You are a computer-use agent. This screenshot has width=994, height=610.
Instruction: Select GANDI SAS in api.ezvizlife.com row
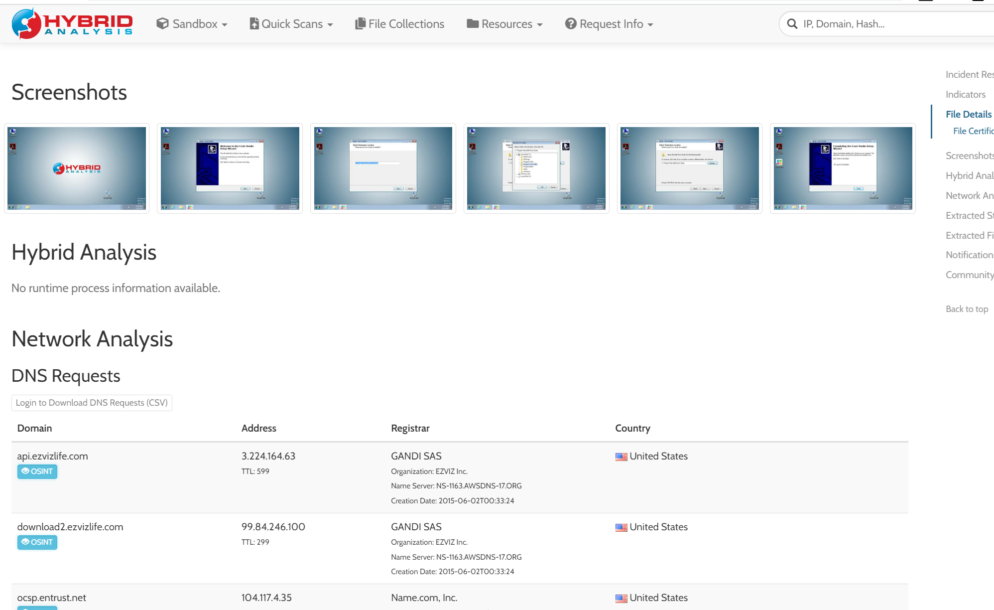pyautogui.click(x=416, y=456)
